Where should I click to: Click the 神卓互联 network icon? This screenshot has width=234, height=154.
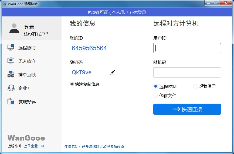(x=11, y=75)
